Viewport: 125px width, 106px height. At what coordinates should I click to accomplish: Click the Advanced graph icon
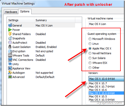10,77
